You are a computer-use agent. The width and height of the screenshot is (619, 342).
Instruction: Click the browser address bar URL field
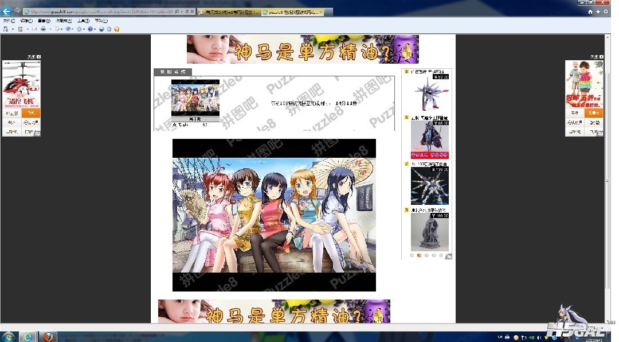point(101,12)
